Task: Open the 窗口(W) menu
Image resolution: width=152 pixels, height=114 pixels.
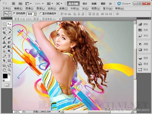Action: click(x=108, y=8)
